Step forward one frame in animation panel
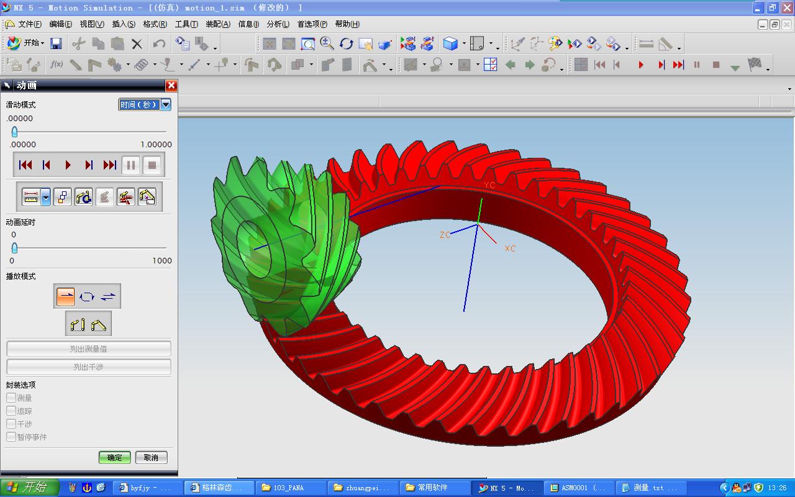Screen dimensions: 795x497 [89, 165]
